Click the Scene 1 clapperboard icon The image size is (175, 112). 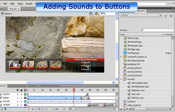(x=2, y=14)
